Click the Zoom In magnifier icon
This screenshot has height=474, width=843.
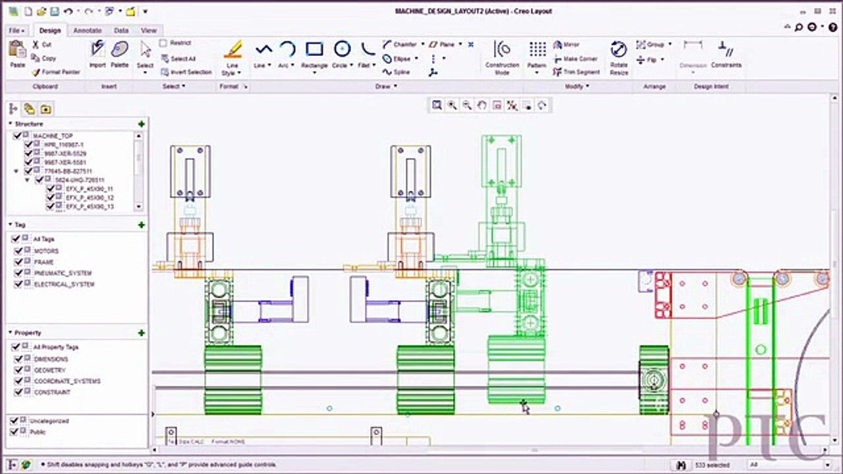click(452, 105)
